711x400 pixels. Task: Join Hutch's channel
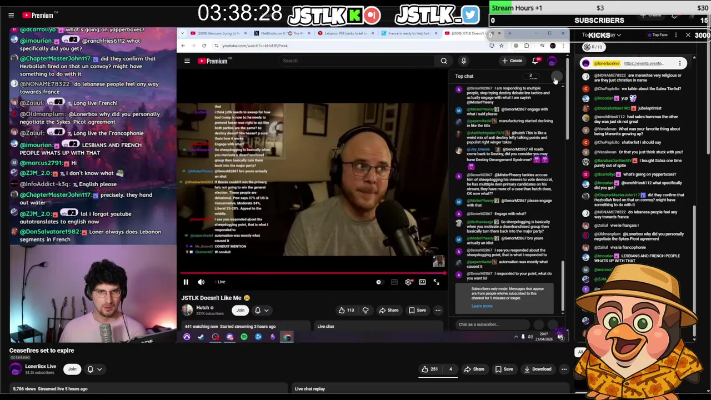(x=240, y=311)
